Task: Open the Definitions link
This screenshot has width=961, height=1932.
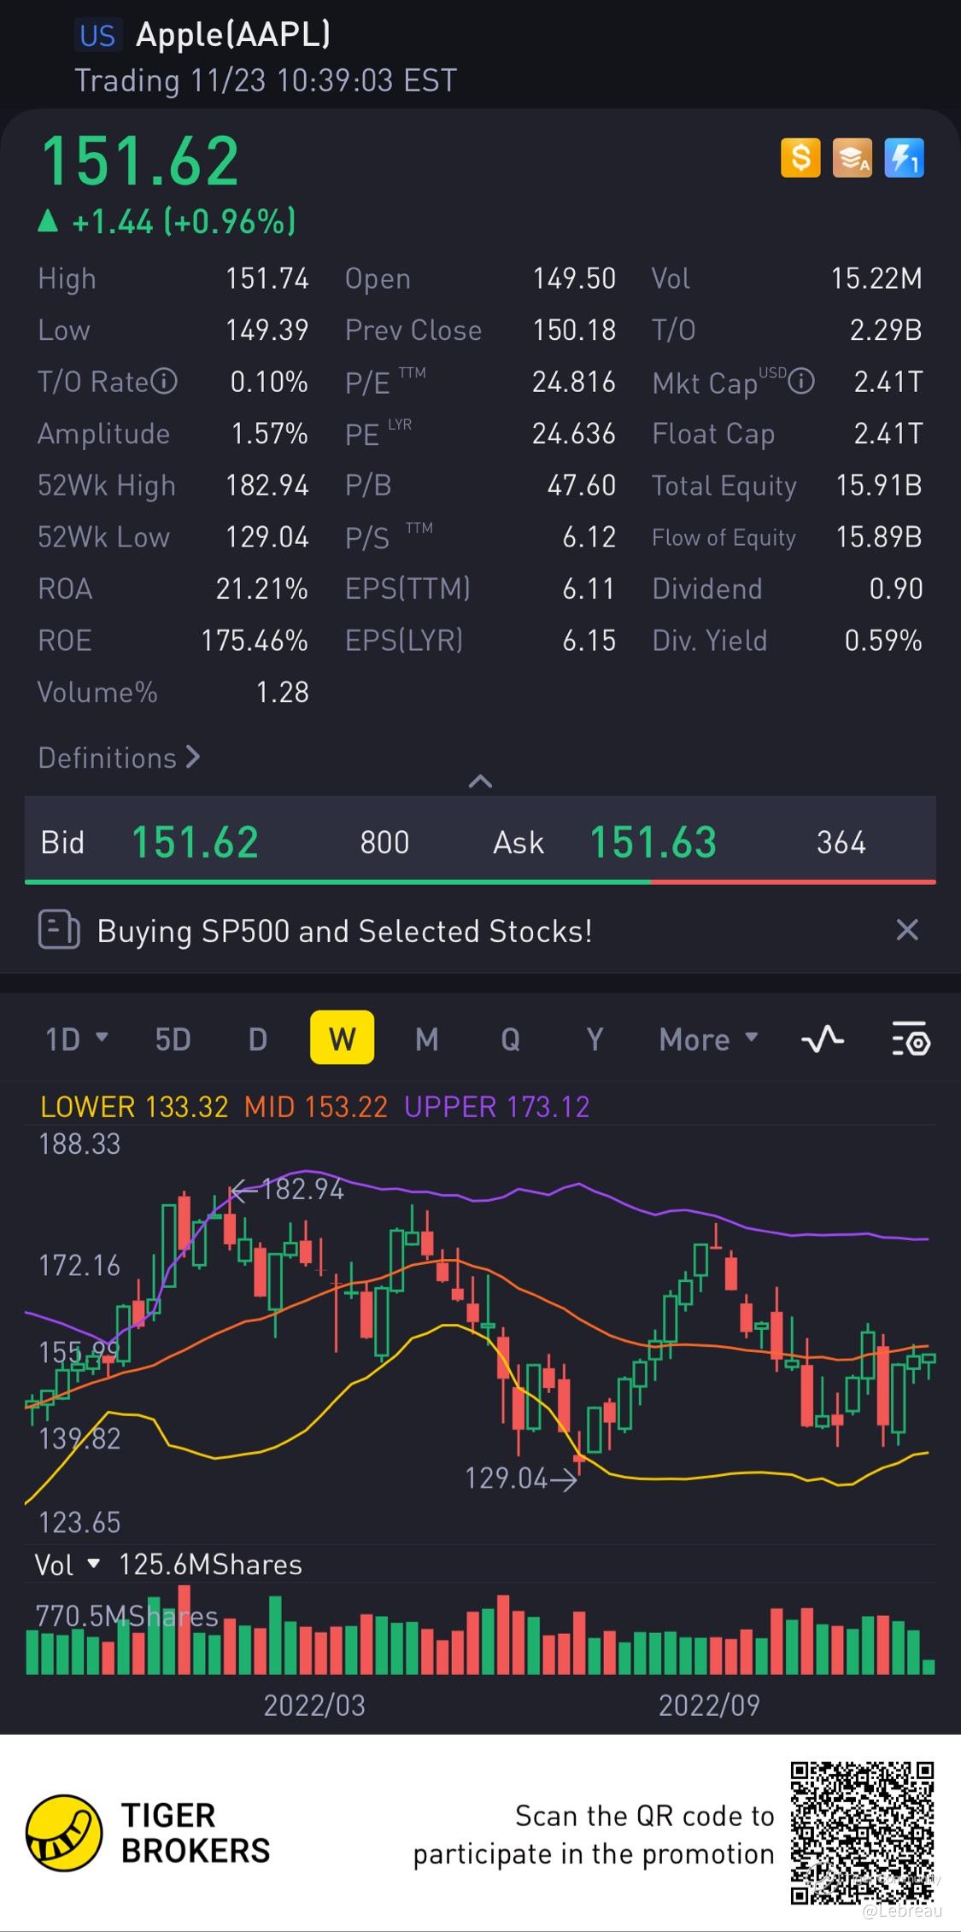Action: click(119, 758)
